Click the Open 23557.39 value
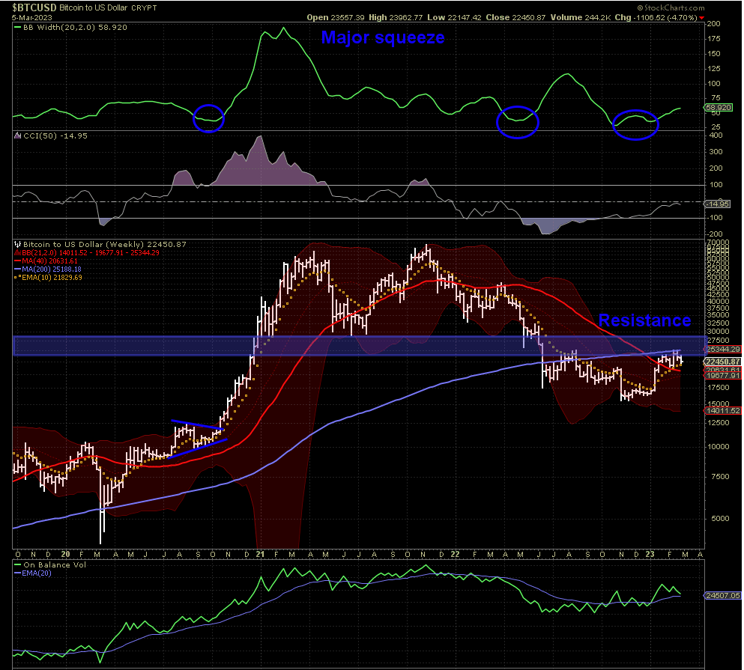 tap(336, 17)
